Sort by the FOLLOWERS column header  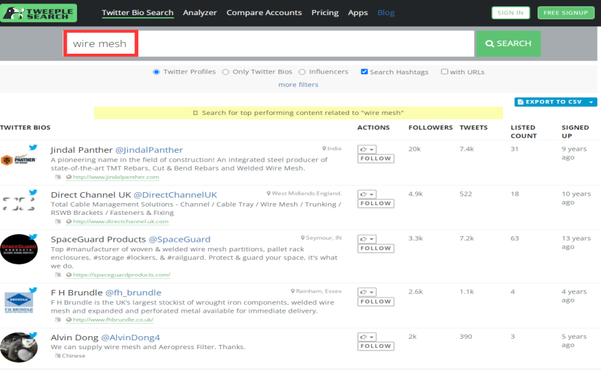(x=430, y=127)
